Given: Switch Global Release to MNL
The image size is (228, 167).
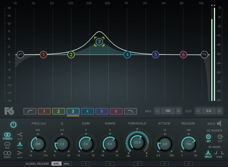Looking at the screenshot, I should point(67,164).
